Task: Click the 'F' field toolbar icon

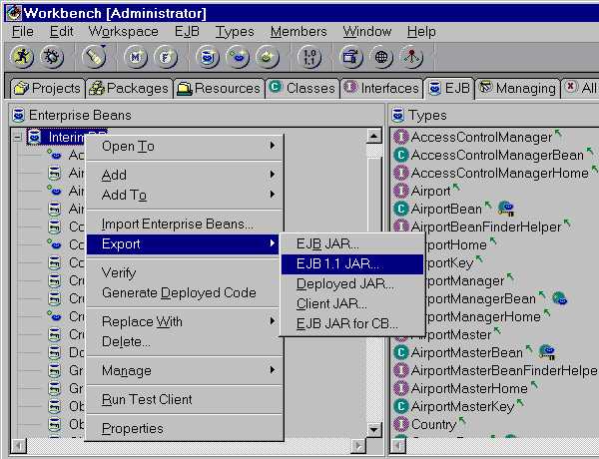Action: (165, 57)
